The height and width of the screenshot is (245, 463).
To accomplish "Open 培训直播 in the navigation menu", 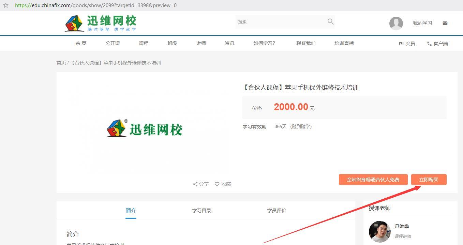I will (344, 43).
